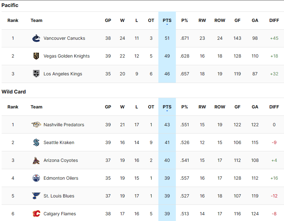Click the Vancouver Canucks team logo

click(x=36, y=38)
